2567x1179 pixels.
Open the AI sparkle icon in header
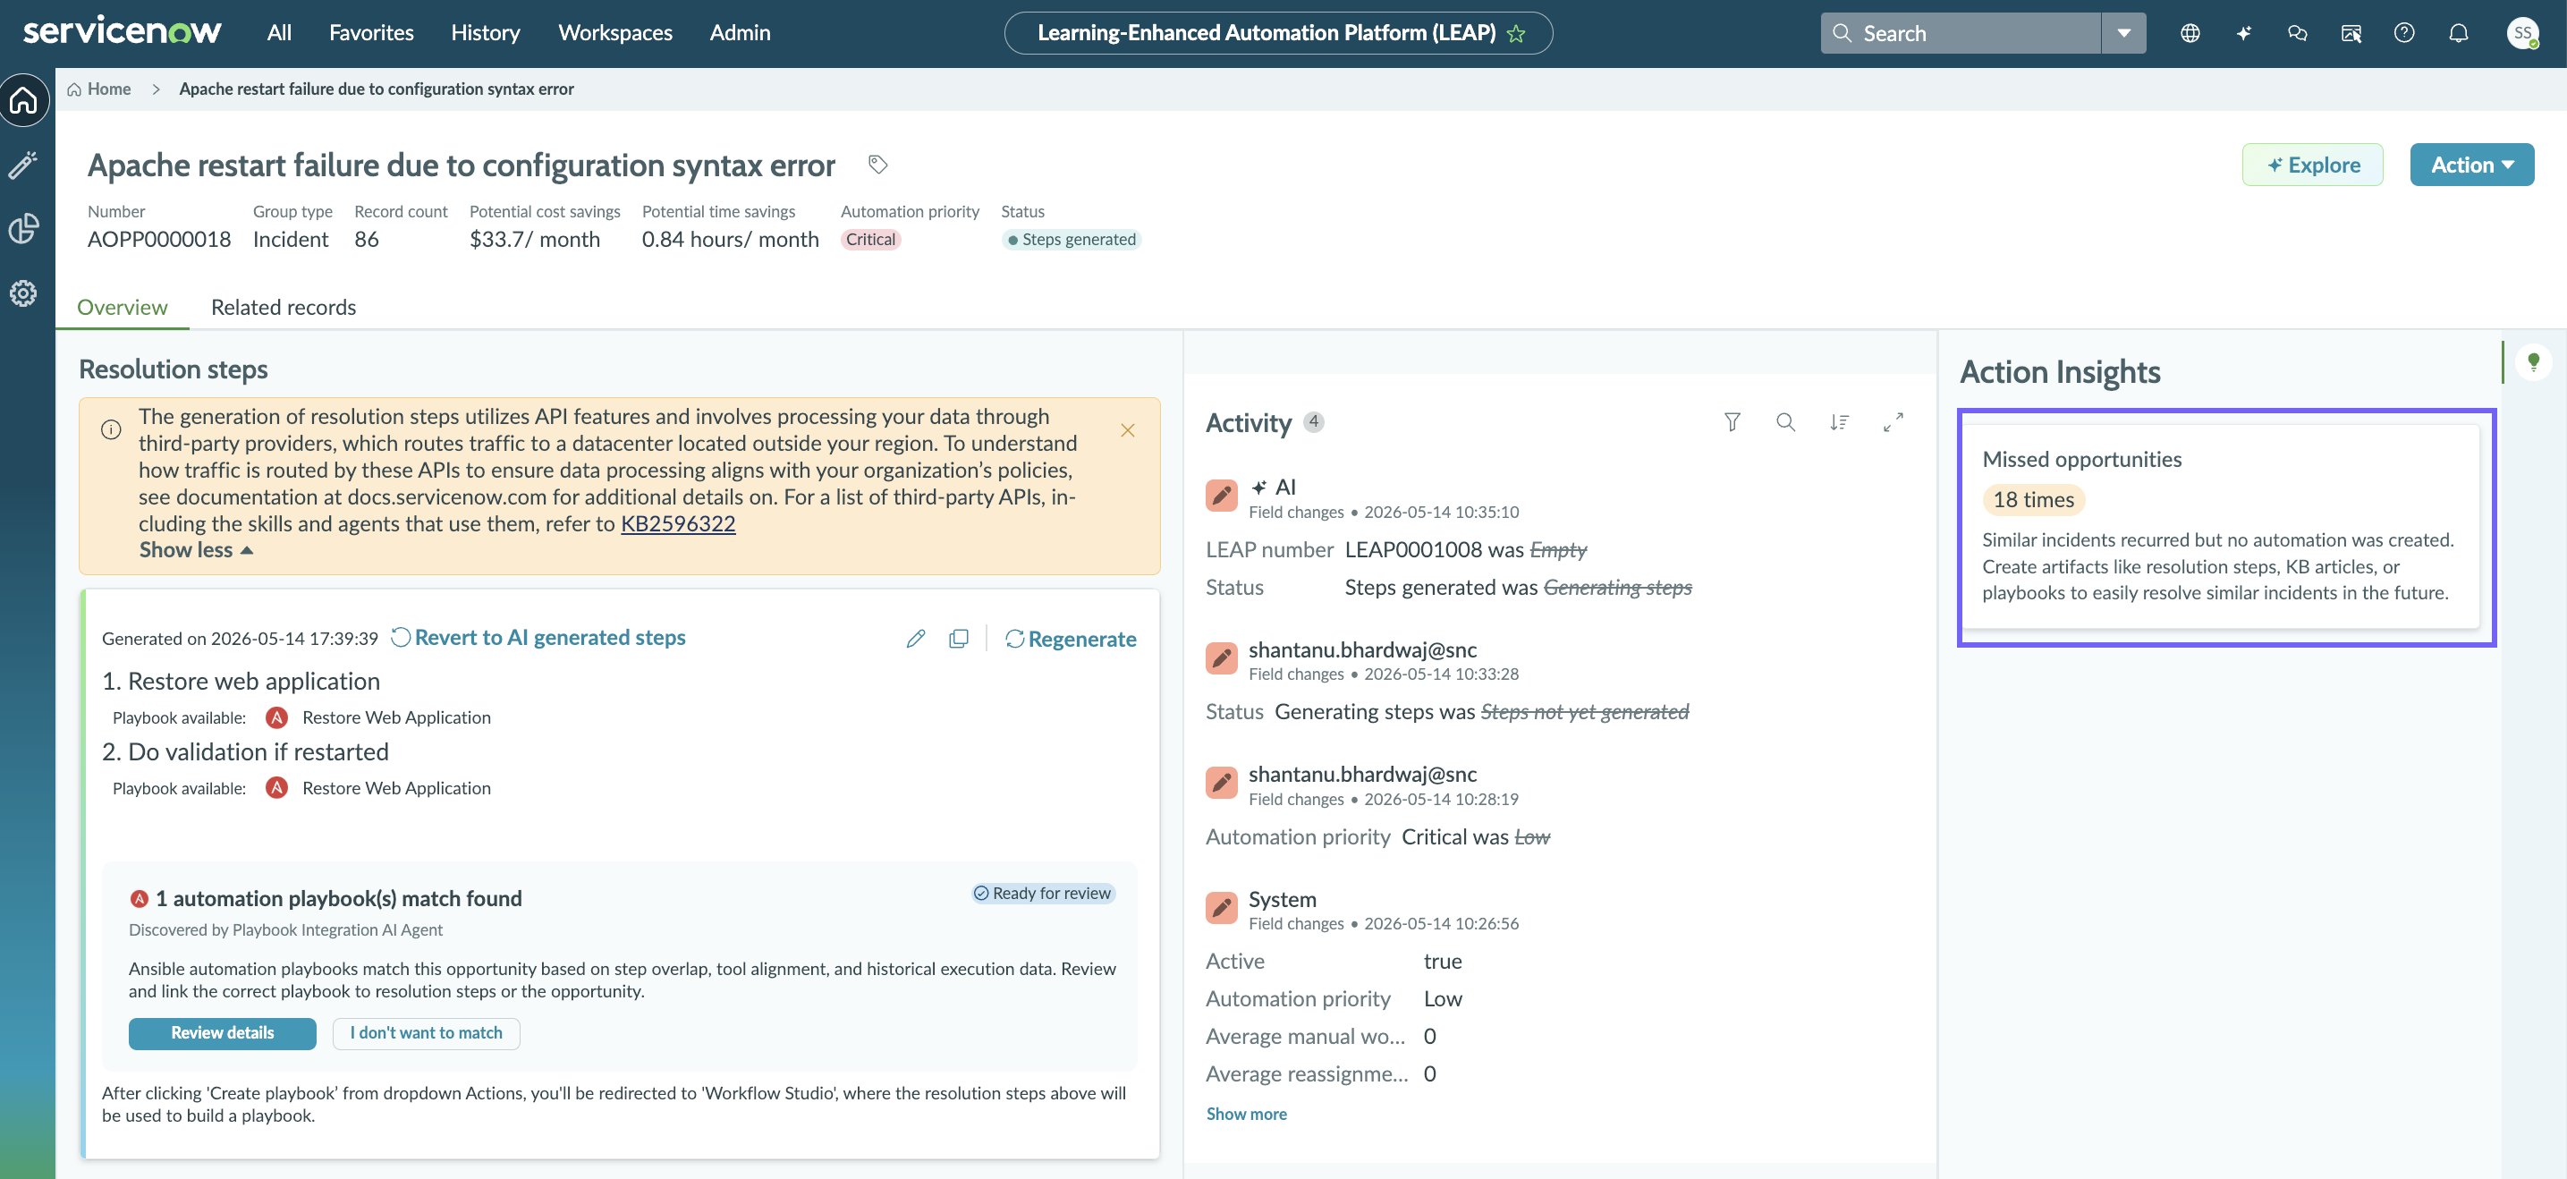pyautogui.click(x=2243, y=33)
